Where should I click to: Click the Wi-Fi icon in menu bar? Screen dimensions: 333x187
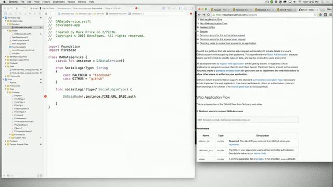[300, 2]
